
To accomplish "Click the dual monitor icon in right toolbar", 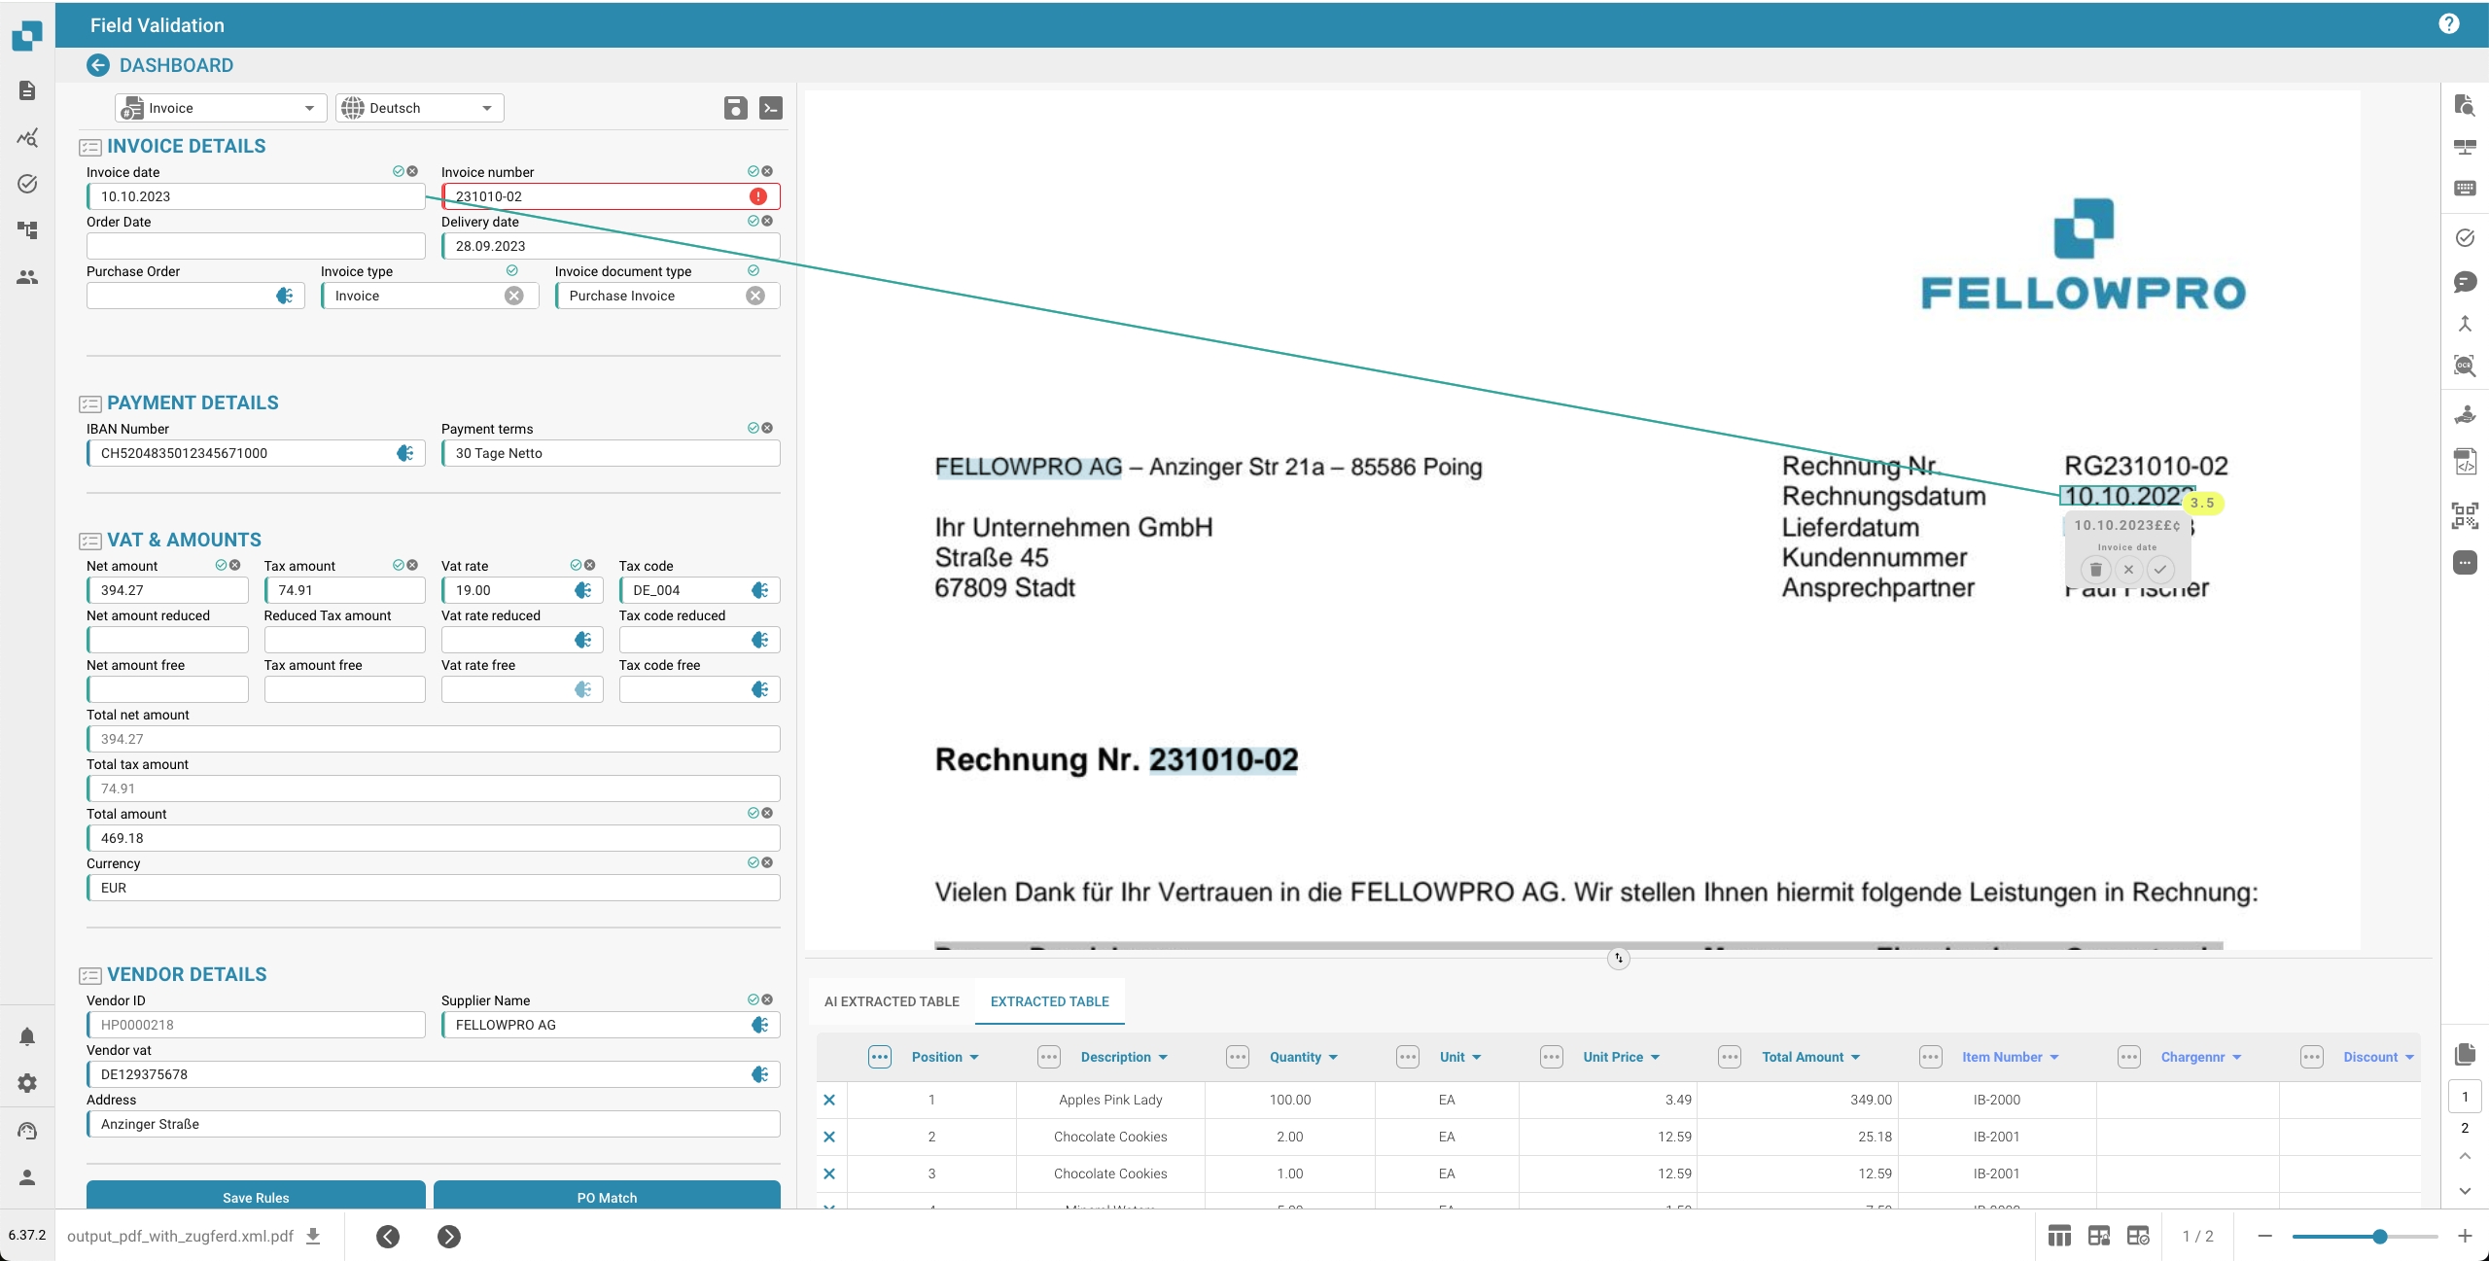I will [x=2465, y=147].
